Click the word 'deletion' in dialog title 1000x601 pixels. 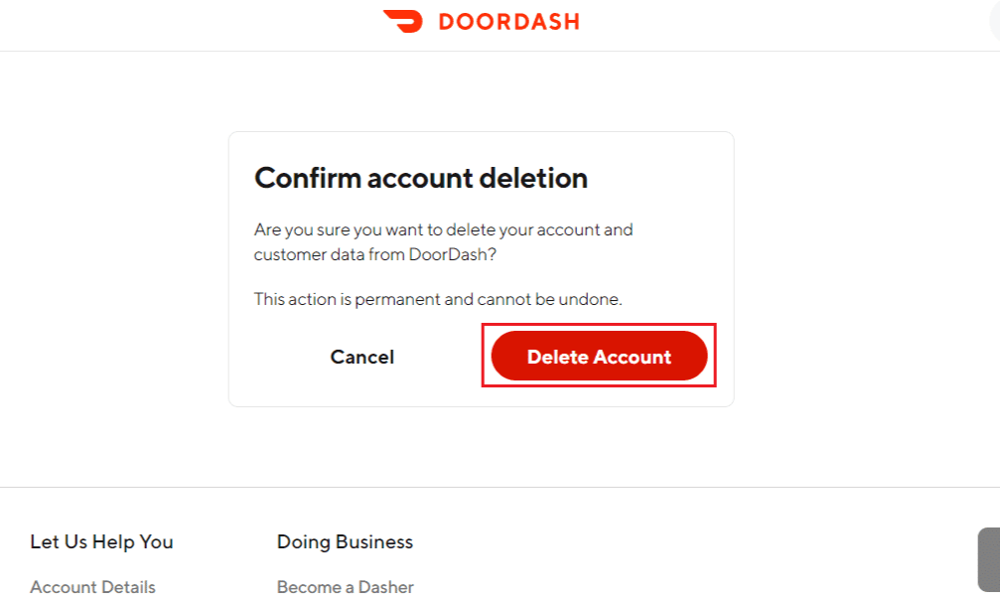pos(533,178)
